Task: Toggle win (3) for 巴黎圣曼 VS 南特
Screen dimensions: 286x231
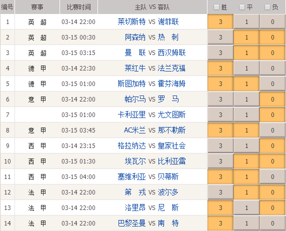Action: [x=220, y=223]
